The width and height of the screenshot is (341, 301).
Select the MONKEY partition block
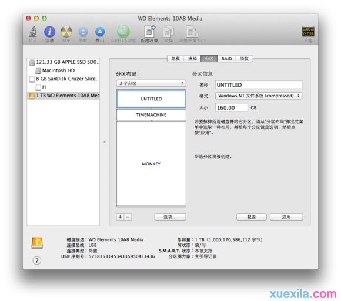[x=151, y=164]
